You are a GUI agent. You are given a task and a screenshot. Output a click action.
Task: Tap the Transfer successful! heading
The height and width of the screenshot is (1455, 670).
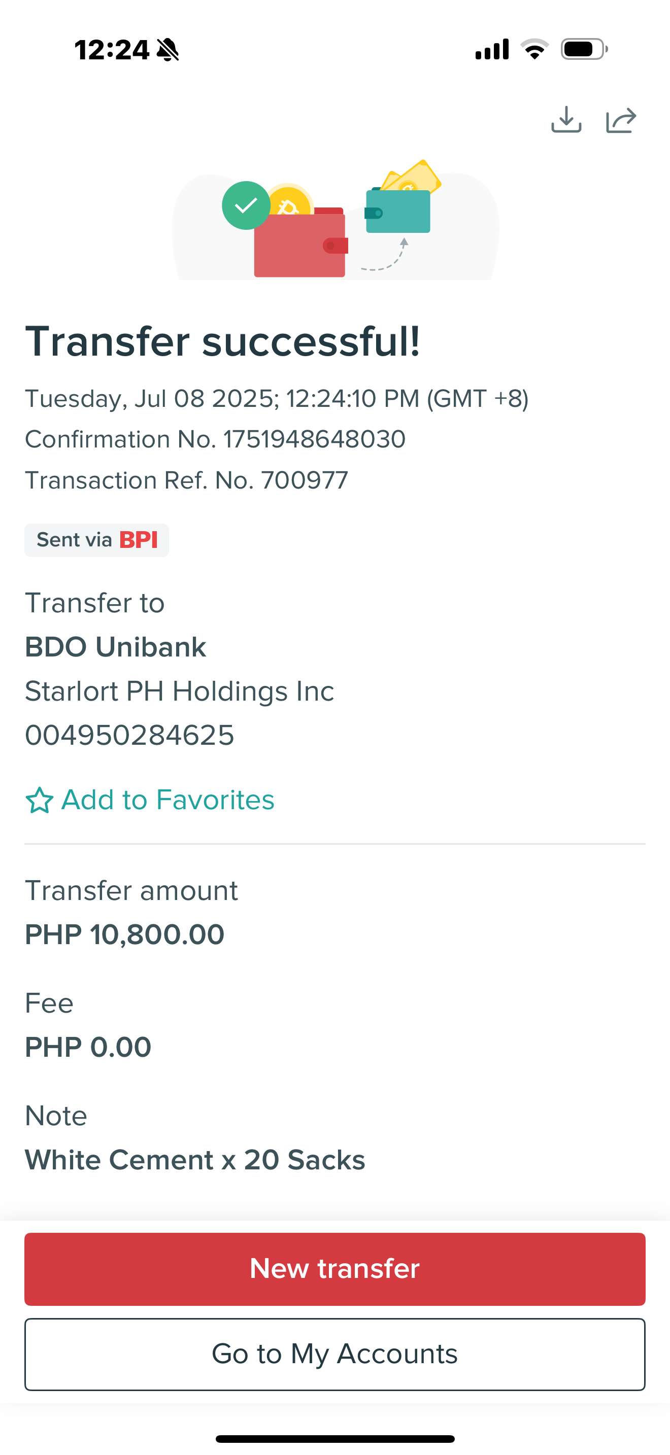[223, 342]
